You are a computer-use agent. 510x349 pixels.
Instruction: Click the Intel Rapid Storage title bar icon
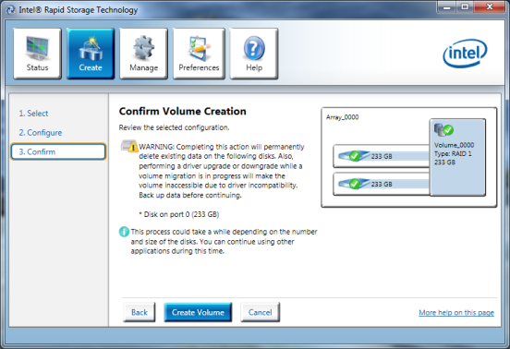(10, 10)
